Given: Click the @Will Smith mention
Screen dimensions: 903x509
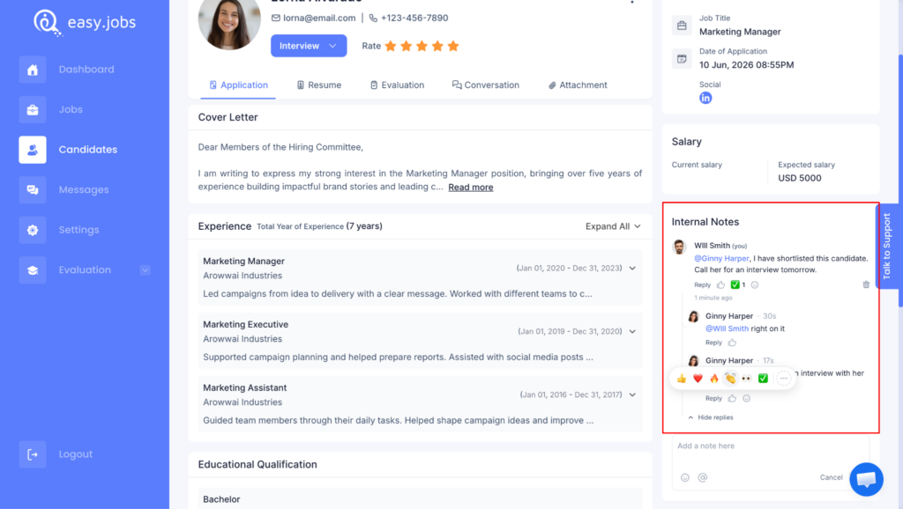Looking at the screenshot, I should (x=727, y=329).
